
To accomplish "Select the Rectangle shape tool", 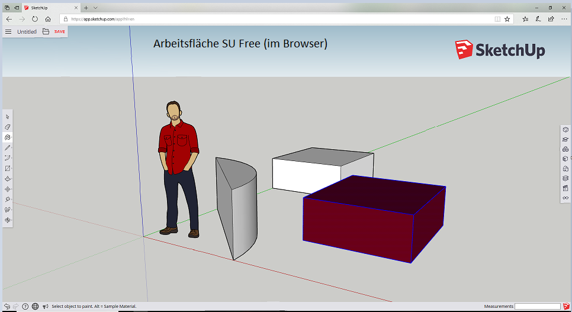I will click(8, 168).
